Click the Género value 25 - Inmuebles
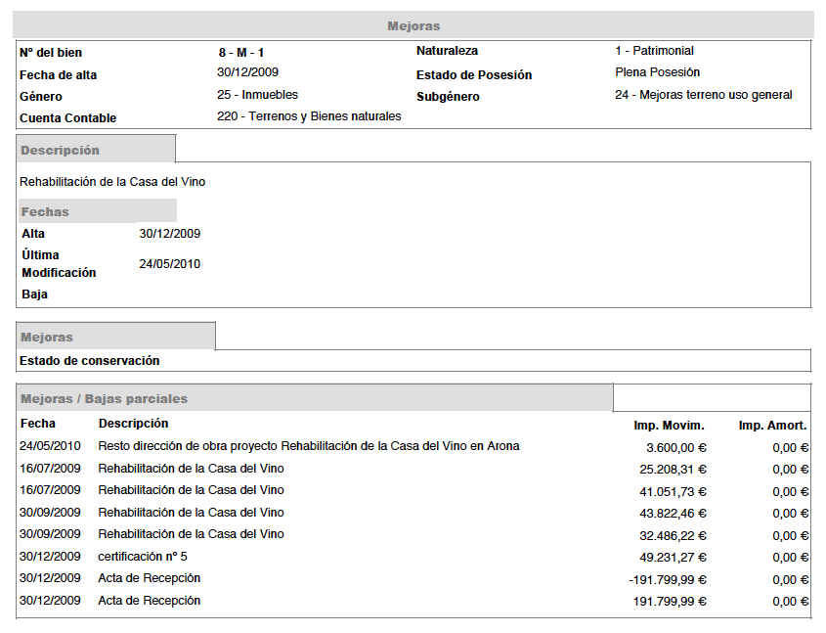This screenshot has width=826, height=633. click(x=257, y=95)
